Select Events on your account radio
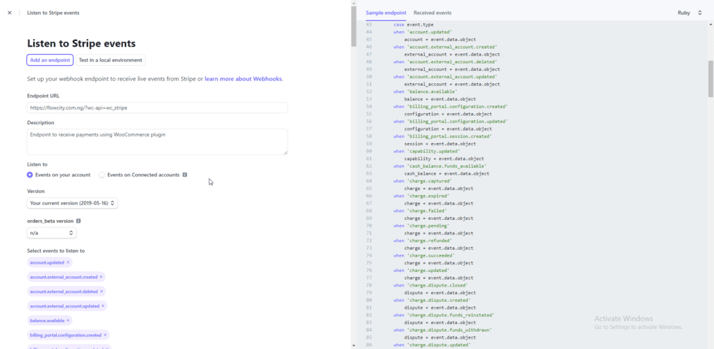 point(30,175)
